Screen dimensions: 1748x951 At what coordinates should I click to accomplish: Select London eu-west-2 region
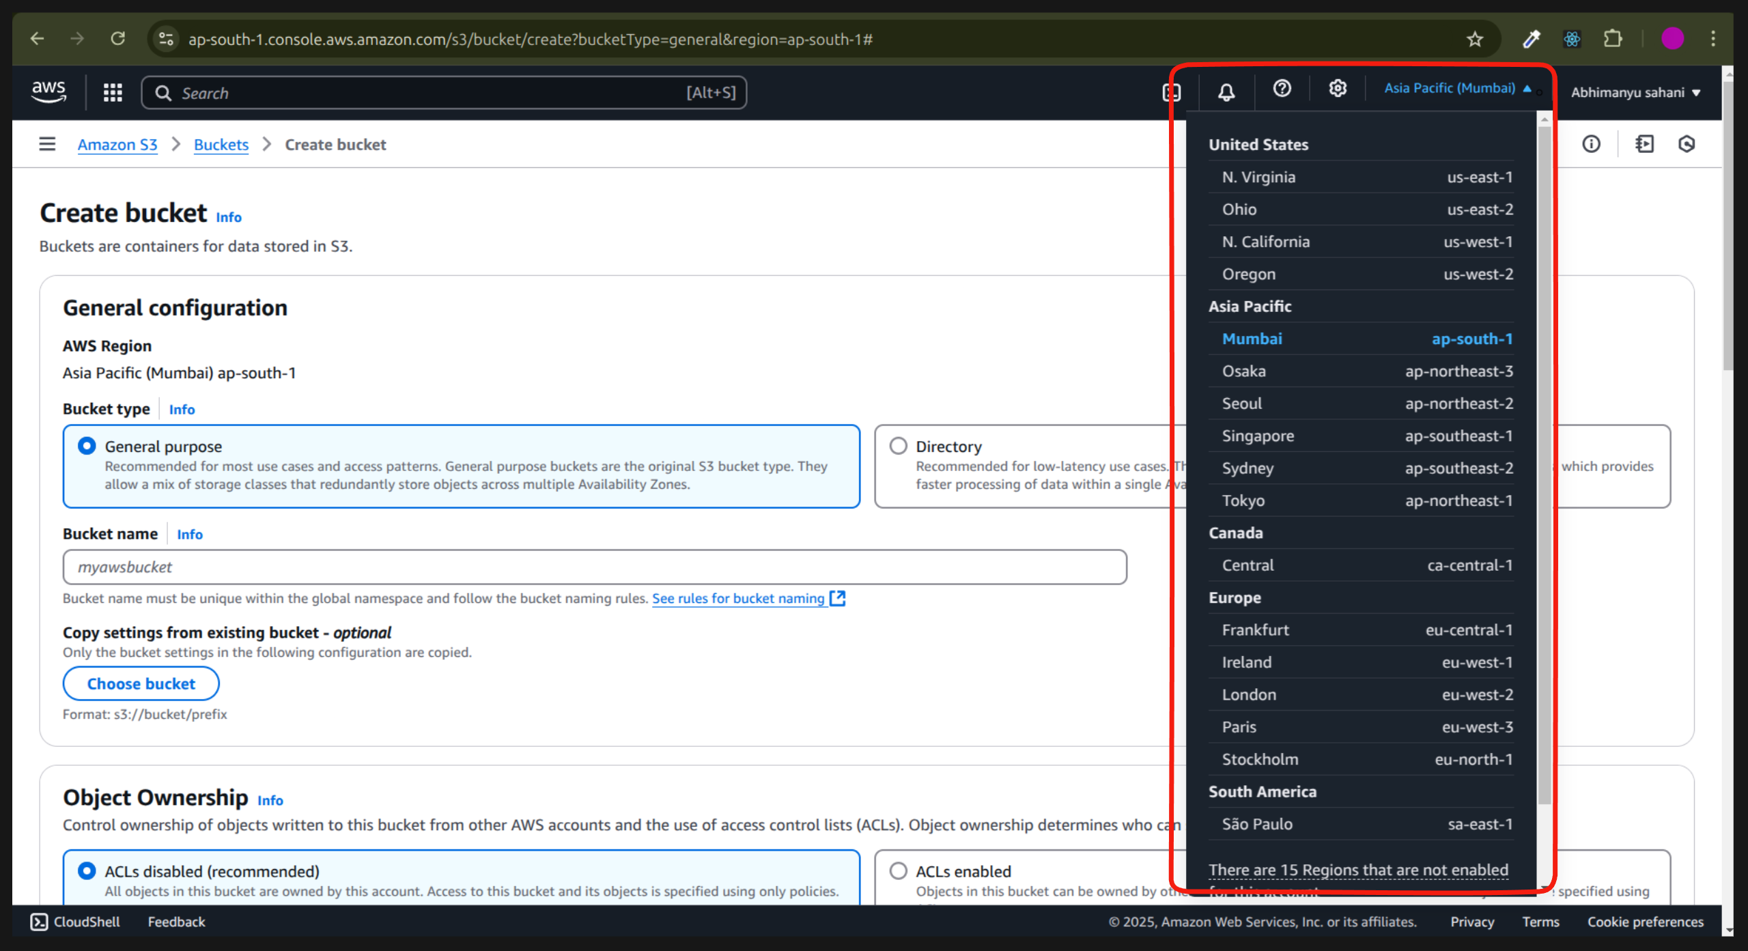1361,694
